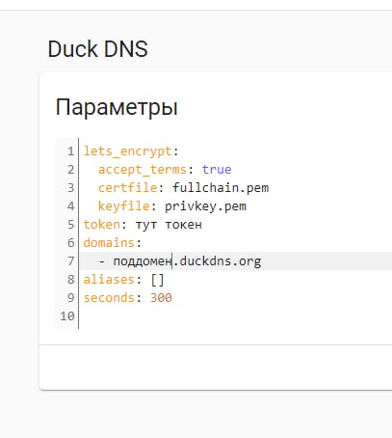
Task: Click the "[]" aliases value
Action: click(157, 280)
